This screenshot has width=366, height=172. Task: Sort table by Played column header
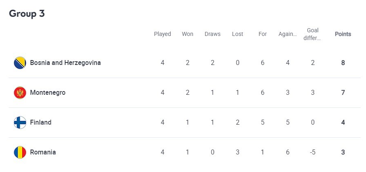pos(163,34)
